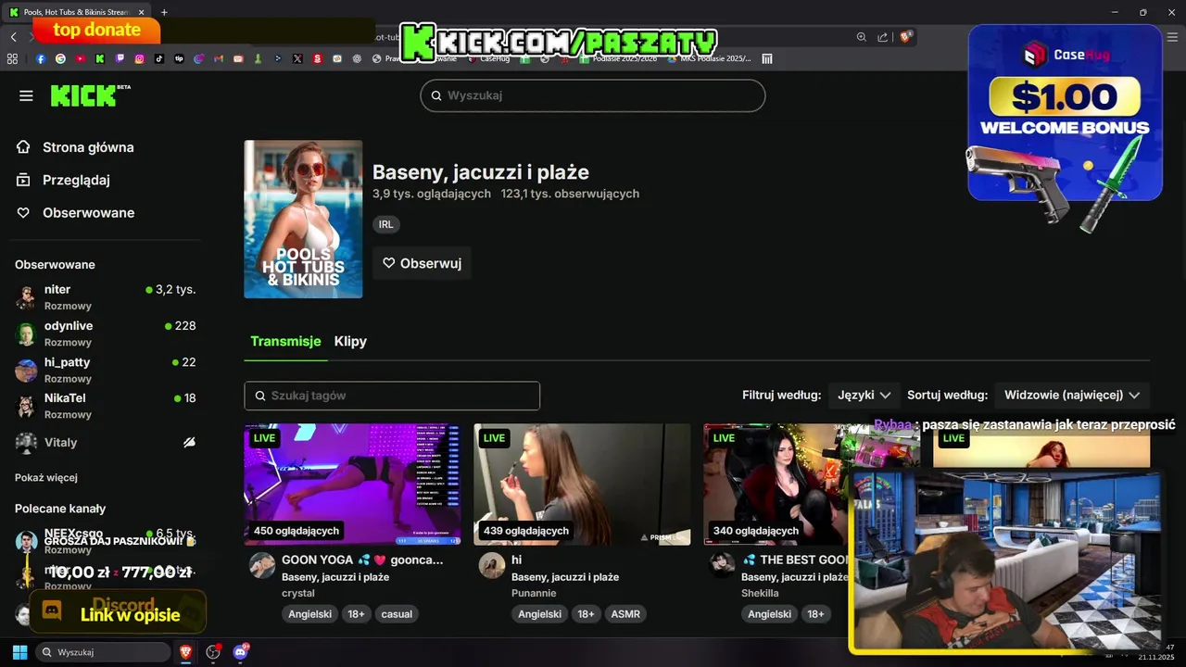
Task: Open the Facebook bookmark icon
Action: (41, 58)
